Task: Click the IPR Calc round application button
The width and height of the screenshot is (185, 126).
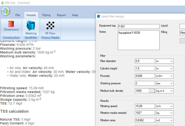Action: point(5,11)
